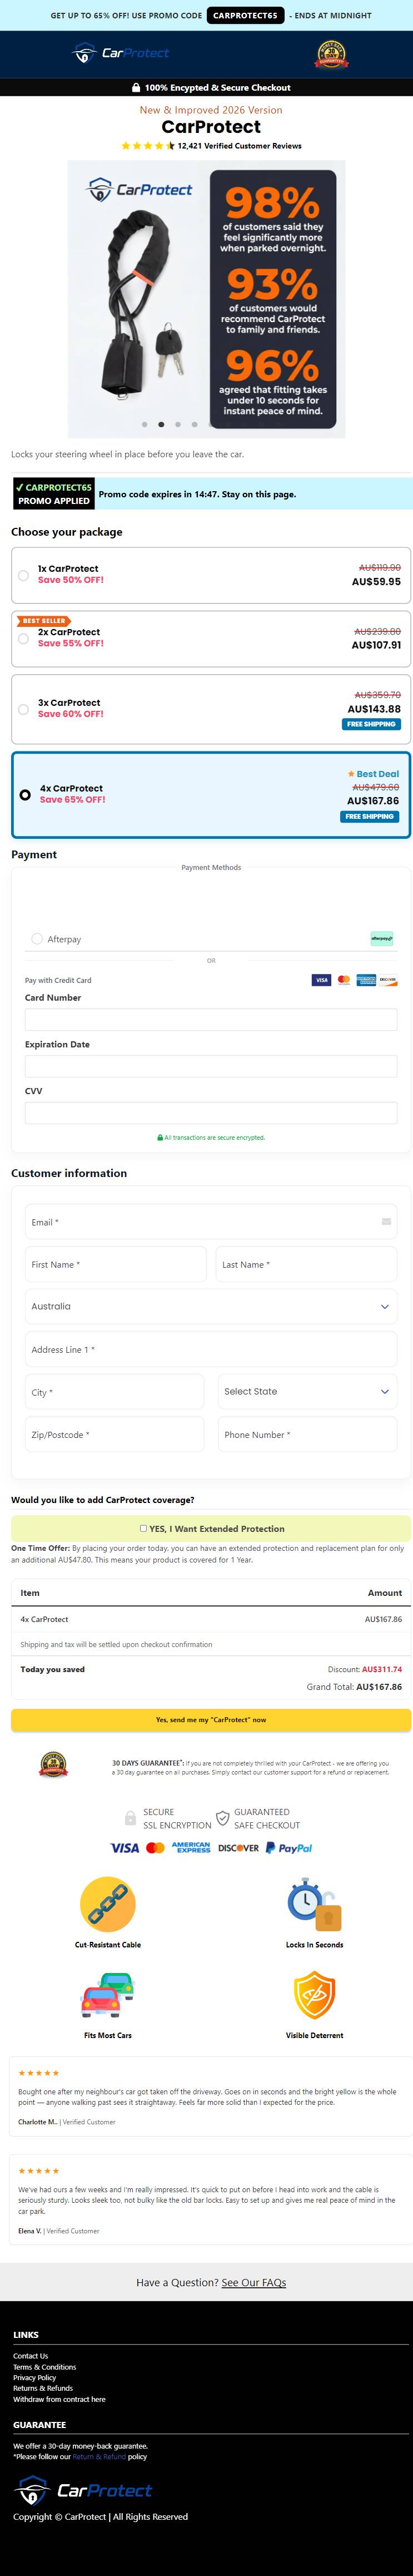Image resolution: width=413 pixels, height=2576 pixels.
Task: Open the See Our FAQs link
Action: [253, 2282]
